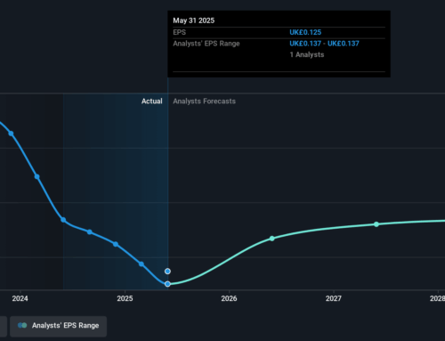Click the EPS row label in tooltip
Screen dimensions: 445x341
pos(180,32)
